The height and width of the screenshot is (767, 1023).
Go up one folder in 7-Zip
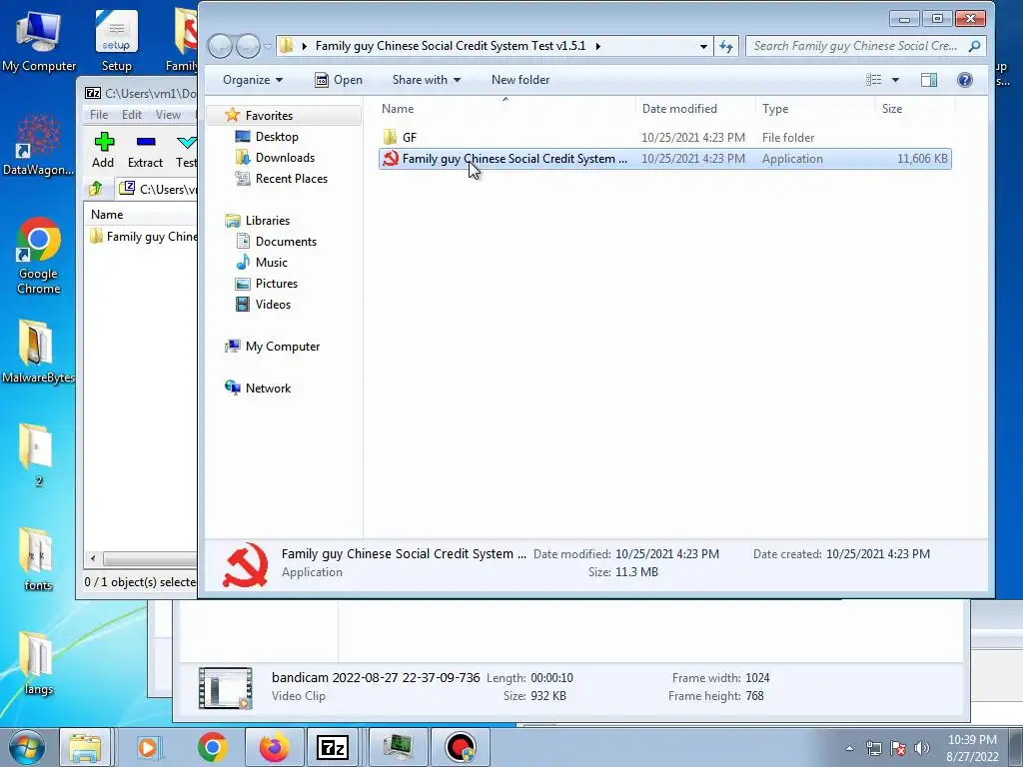click(x=96, y=189)
